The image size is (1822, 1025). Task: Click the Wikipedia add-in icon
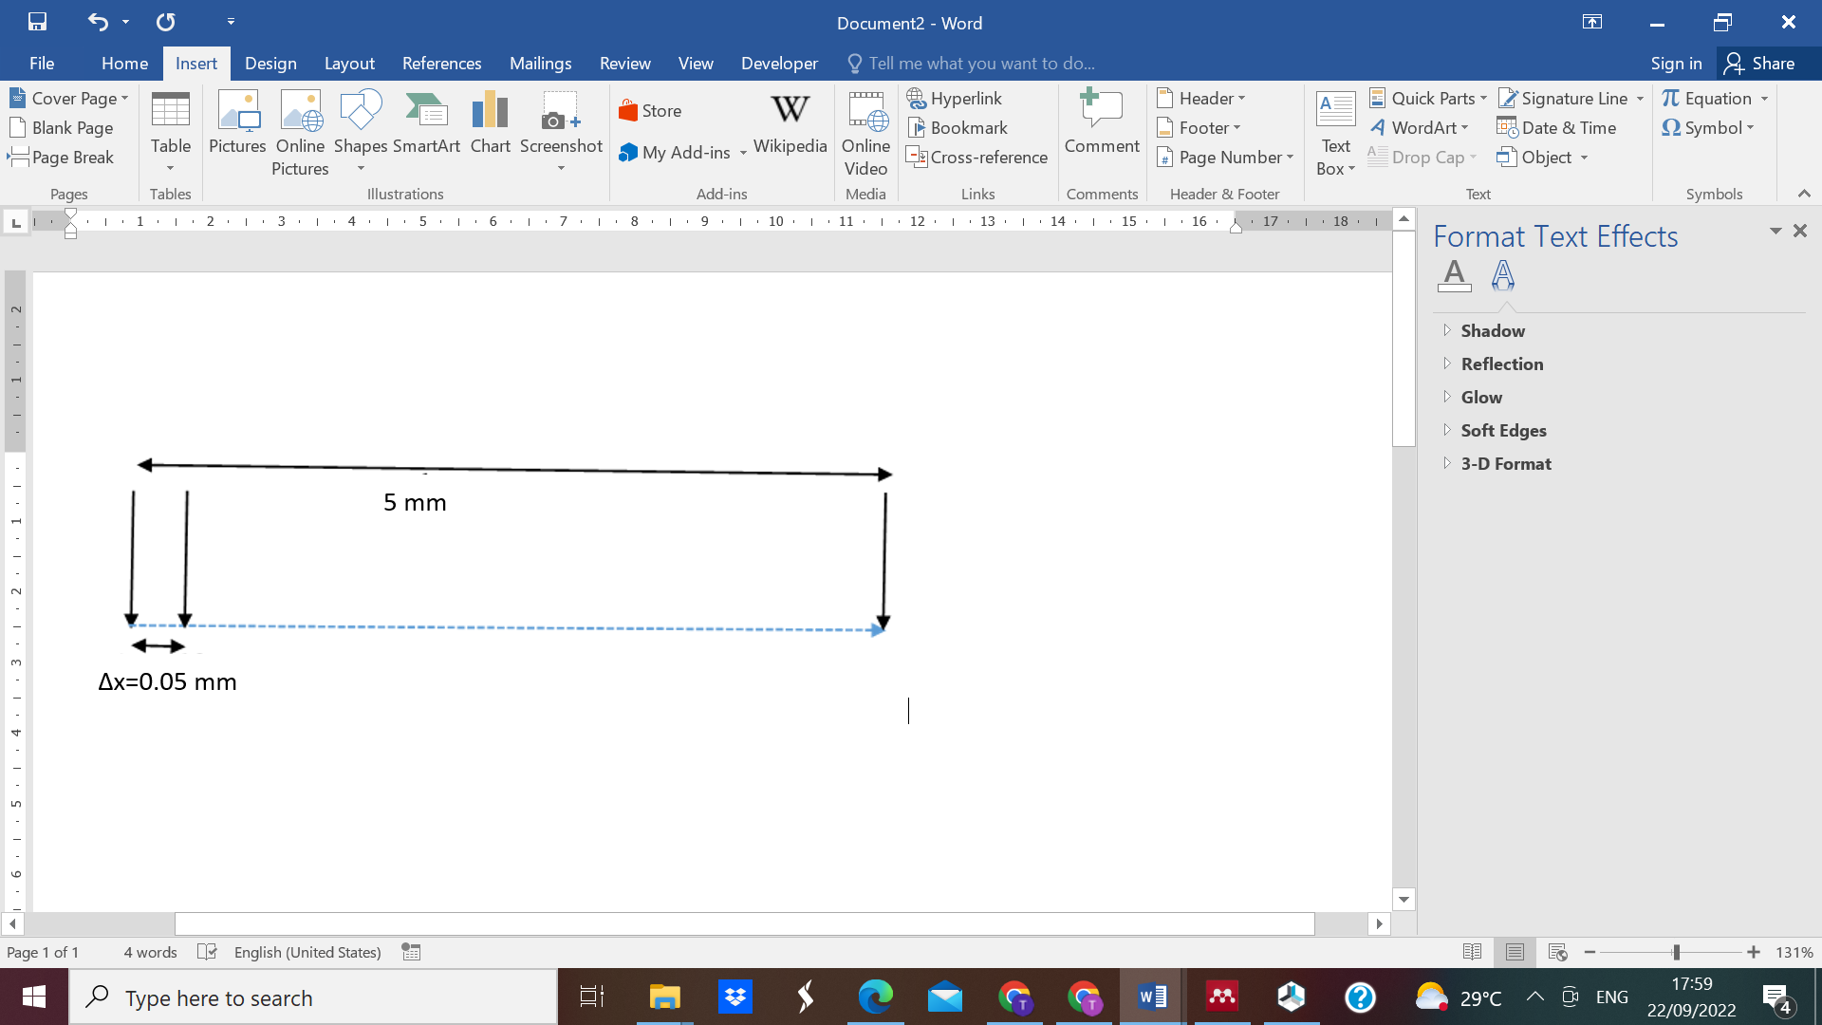tap(790, 123)
